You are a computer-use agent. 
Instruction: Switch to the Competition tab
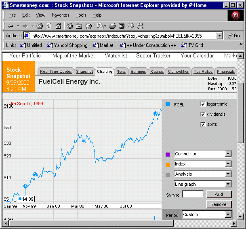click(x=179, y=72)
